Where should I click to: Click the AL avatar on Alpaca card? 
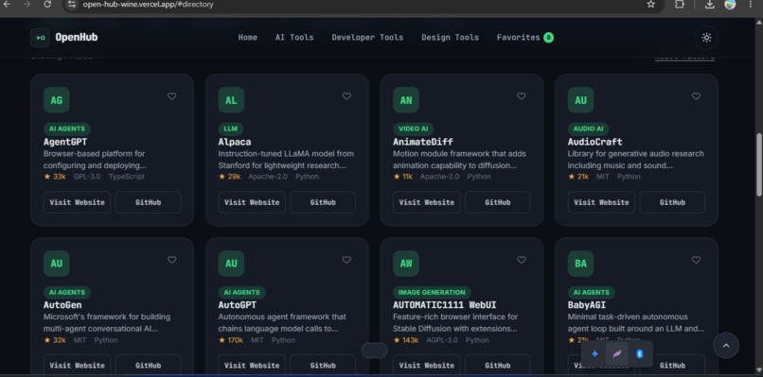tap(231, 100)
